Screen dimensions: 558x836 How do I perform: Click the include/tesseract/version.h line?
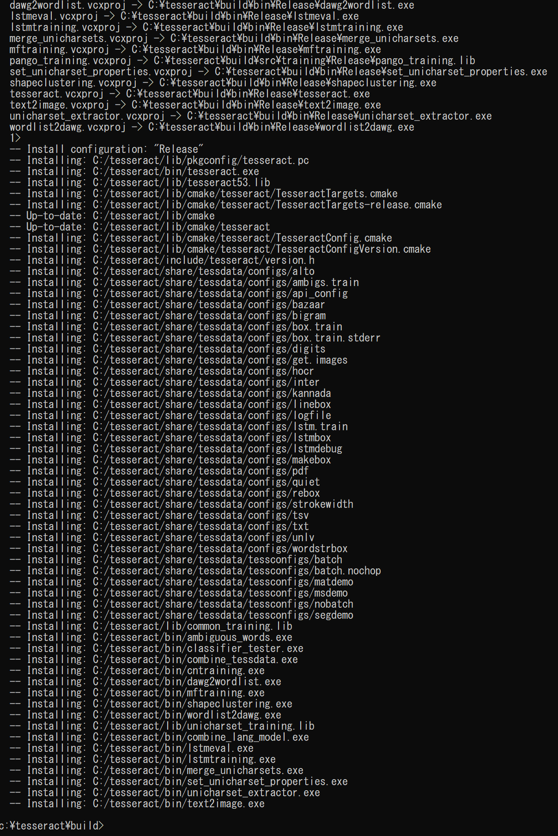162,260
